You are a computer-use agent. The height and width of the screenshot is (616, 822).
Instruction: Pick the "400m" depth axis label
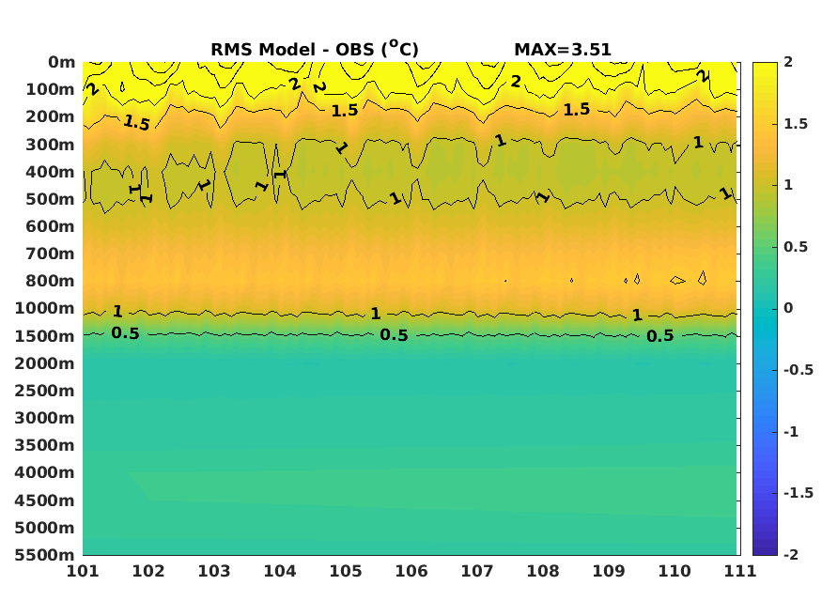(x=51, y=172)
